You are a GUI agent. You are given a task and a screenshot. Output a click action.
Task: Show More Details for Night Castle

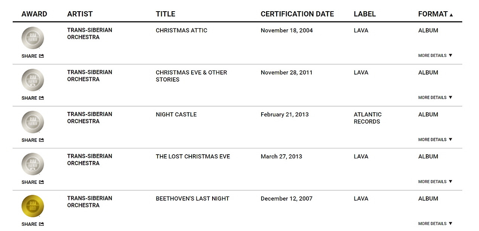pyautogui.click(x=435, y=140)
